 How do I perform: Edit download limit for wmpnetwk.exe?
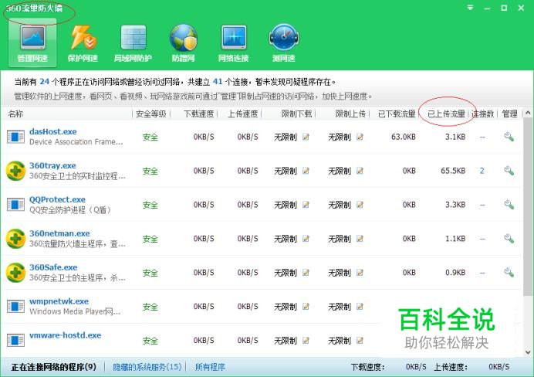pos(306,307)
